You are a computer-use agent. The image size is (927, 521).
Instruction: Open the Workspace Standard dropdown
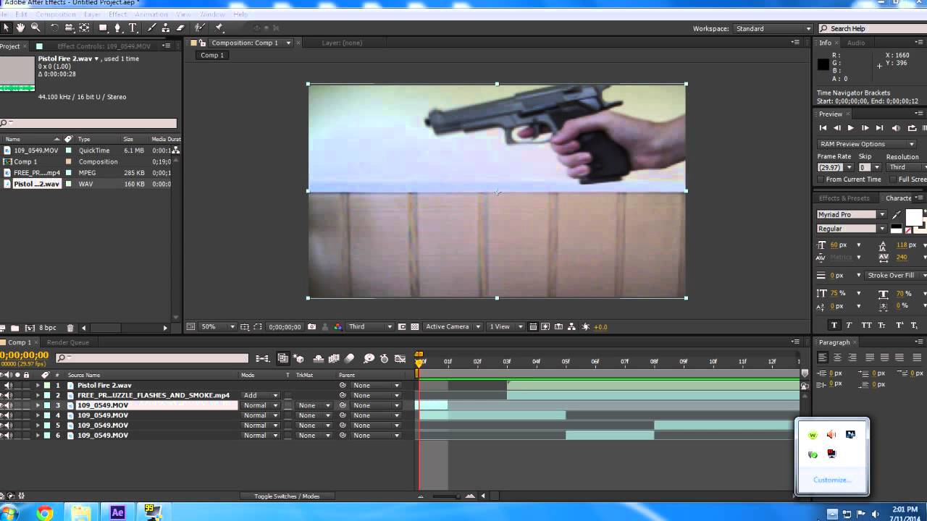click(x=773, y=29)
